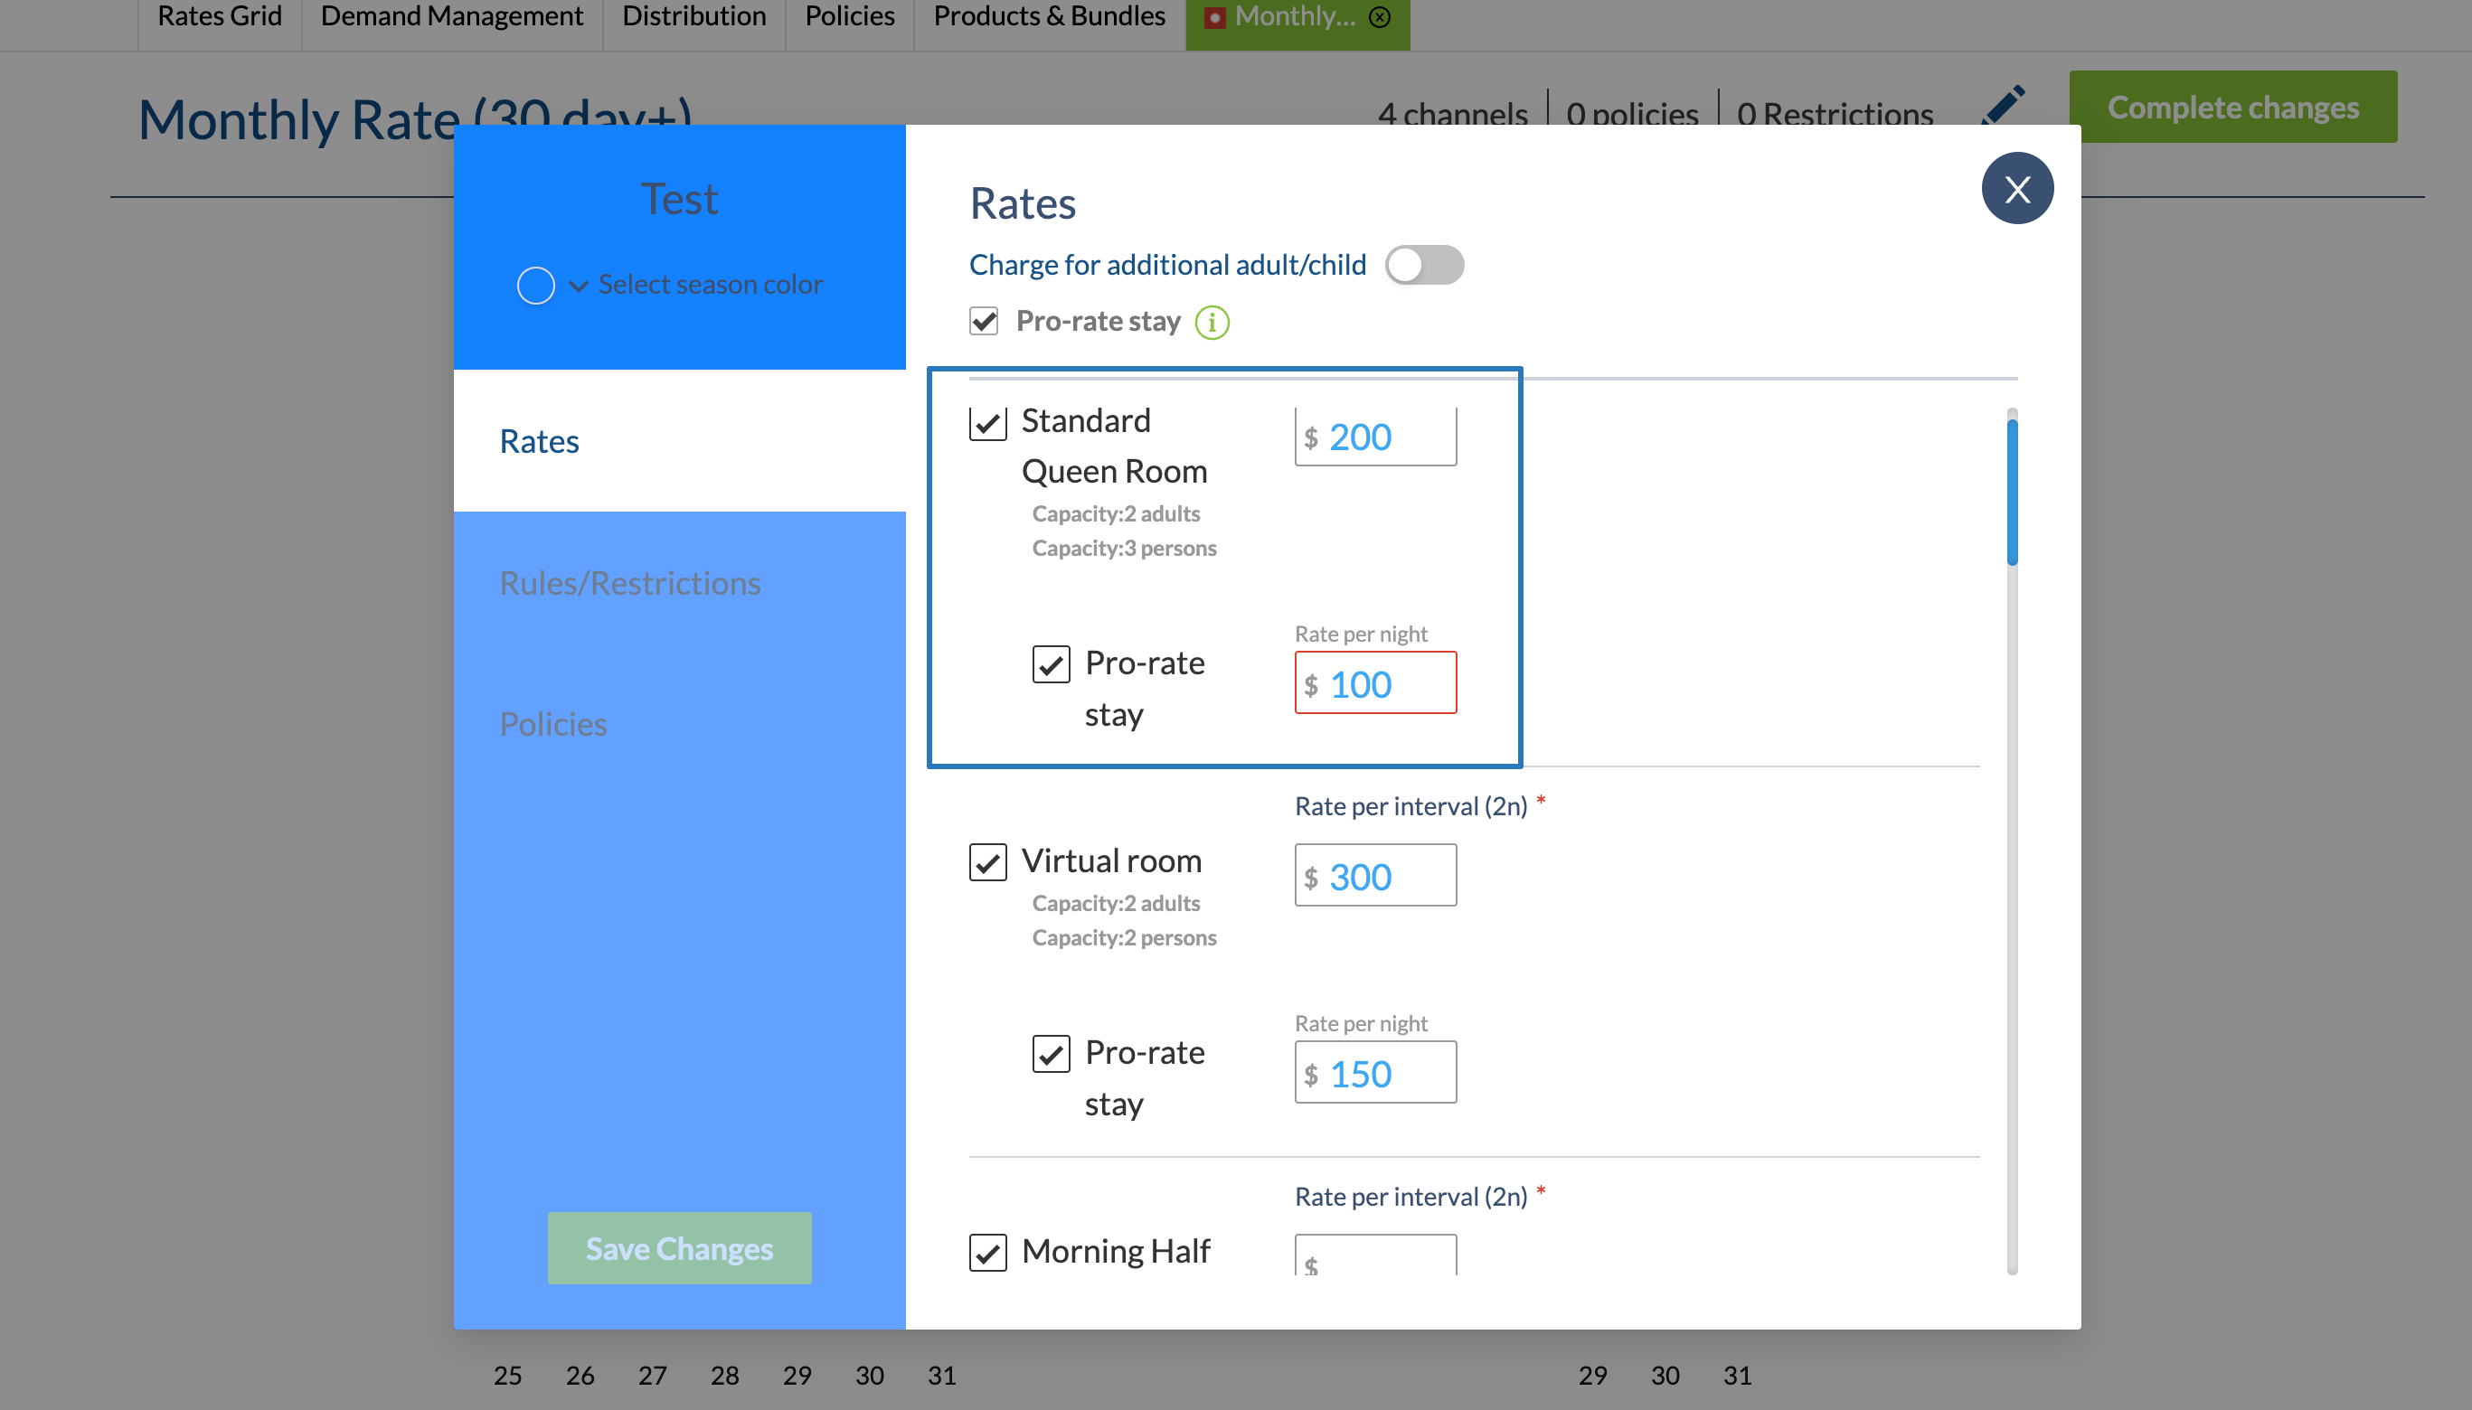Open Policies section in dialog sidebar
Image resolution: width=2472 pixels, height=1410 pixels.
coord(553,724)
